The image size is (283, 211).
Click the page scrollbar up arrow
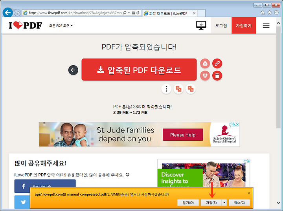pos(278,23)
